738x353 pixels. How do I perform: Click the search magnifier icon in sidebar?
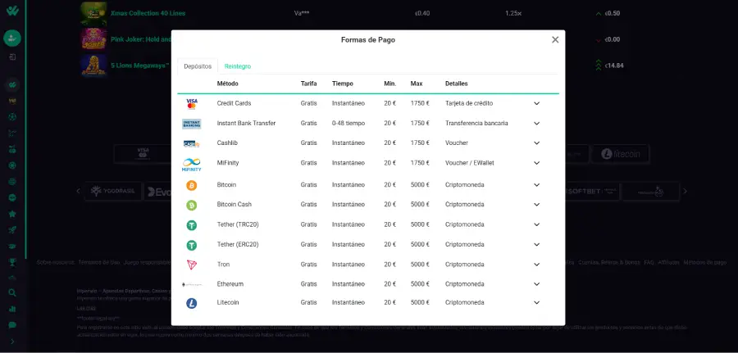(12, 293)
